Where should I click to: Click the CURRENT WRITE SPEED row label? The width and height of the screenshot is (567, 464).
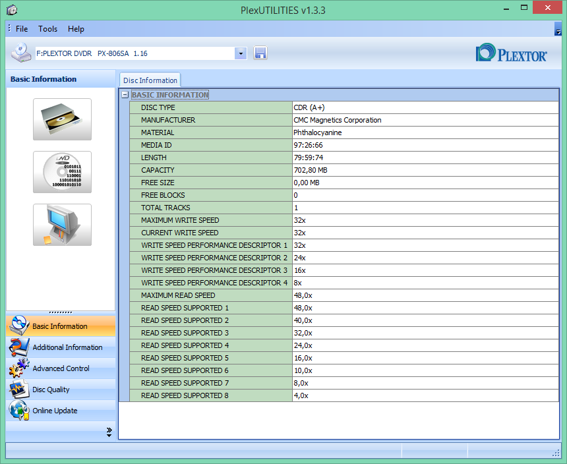click(x=180, y=233)
